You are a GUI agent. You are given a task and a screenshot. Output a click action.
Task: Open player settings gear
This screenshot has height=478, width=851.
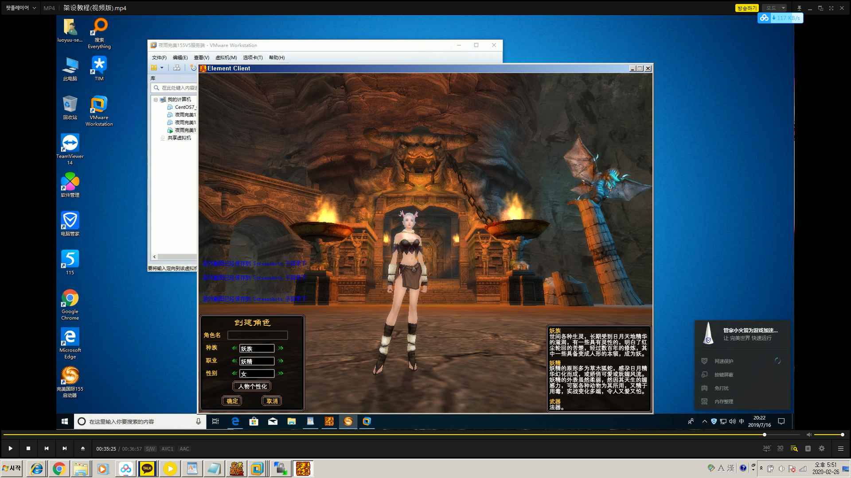822,448
